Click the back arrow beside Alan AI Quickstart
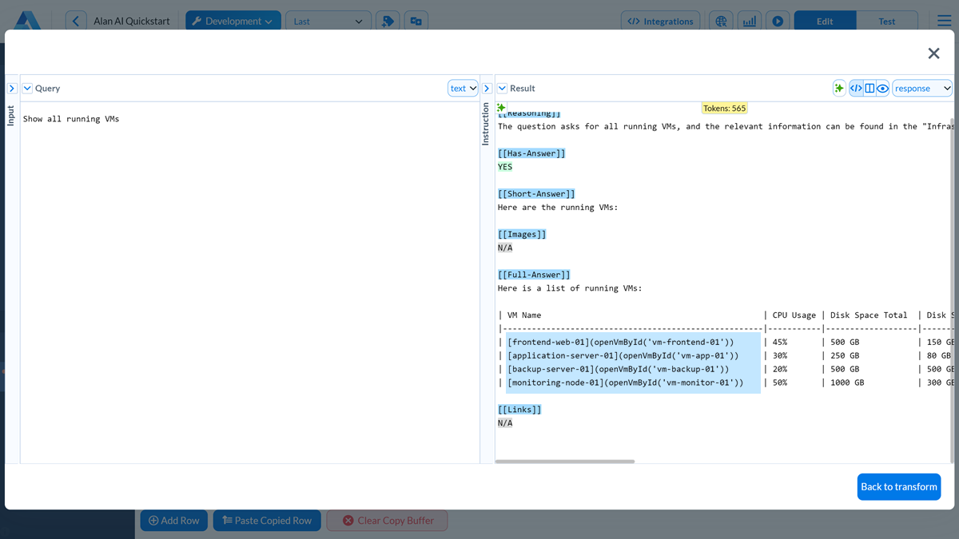The image size is (959, 539). (76, 21)
